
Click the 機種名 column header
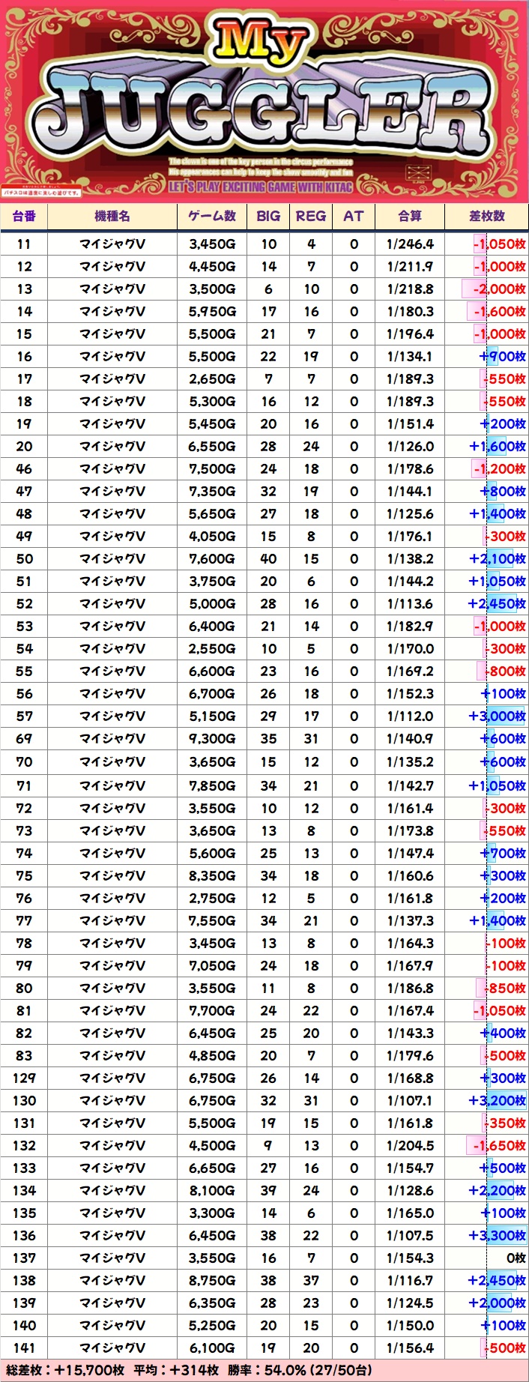[112, 216]
